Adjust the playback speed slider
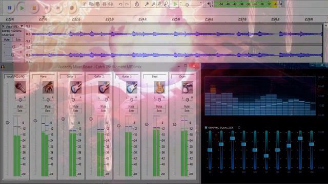 click(x=187, y=5)
